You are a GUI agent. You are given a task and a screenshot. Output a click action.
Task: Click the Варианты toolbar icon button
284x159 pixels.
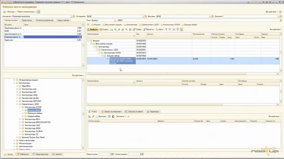(x=149, y=30)
